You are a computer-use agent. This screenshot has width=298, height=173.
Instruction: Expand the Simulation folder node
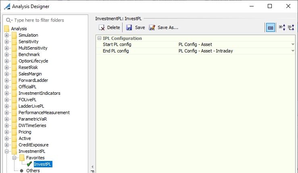click(6, 35)
